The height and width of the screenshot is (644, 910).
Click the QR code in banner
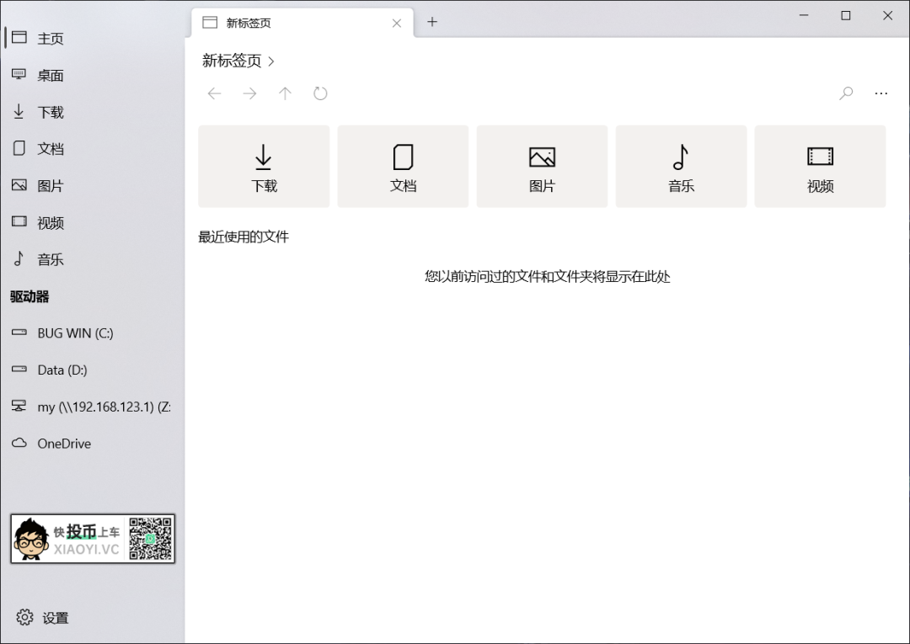[150, 539]
